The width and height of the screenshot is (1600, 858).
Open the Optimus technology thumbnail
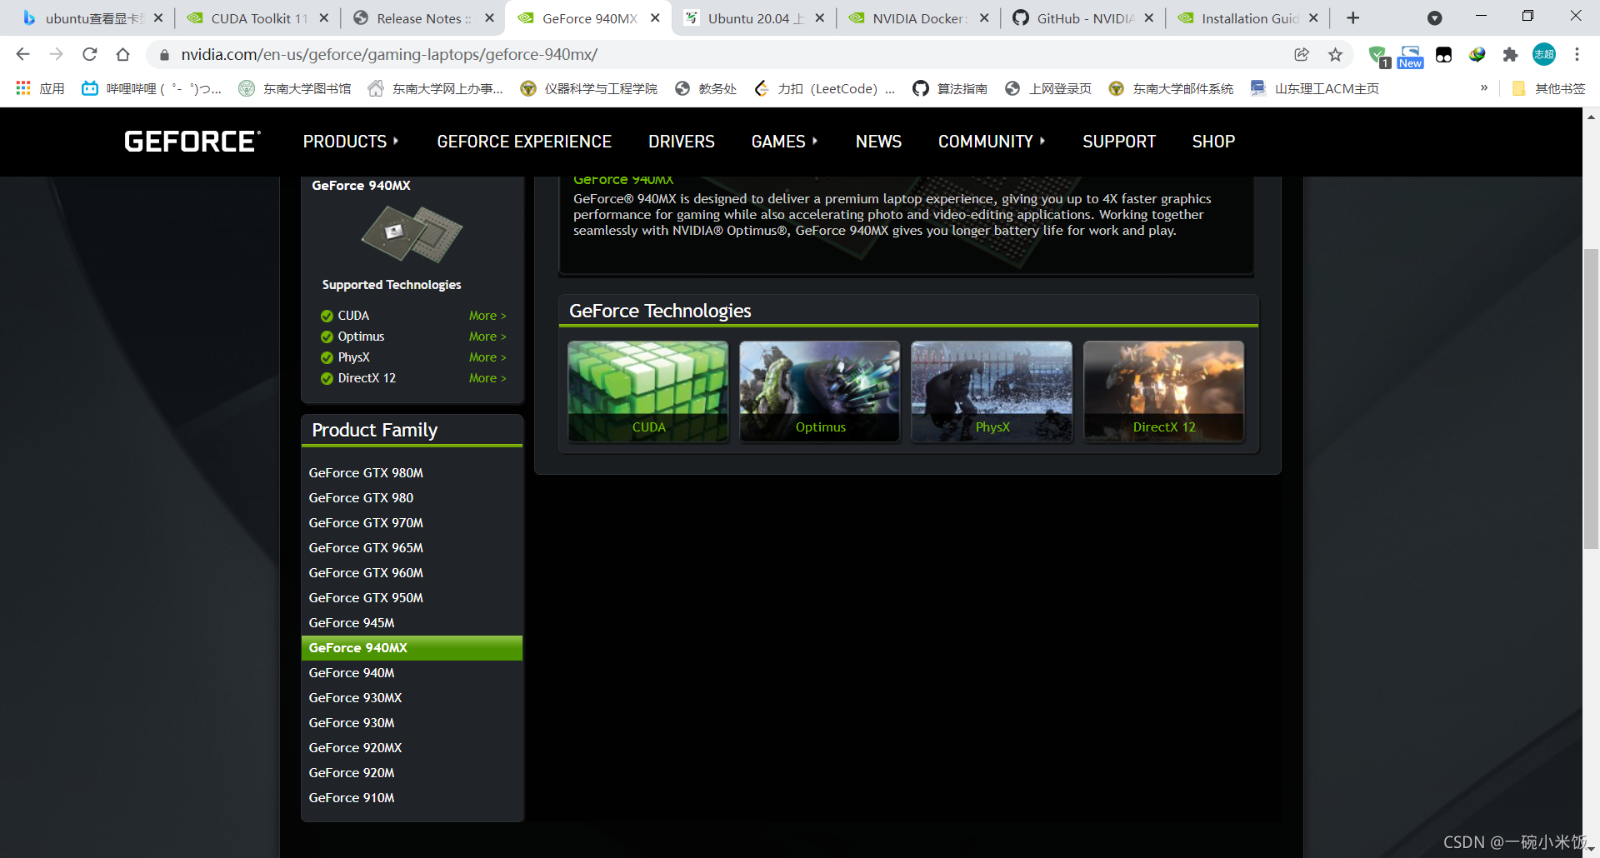[820, 391]
